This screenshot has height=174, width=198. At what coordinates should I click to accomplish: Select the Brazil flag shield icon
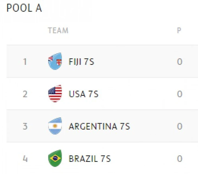coord(55,158)
